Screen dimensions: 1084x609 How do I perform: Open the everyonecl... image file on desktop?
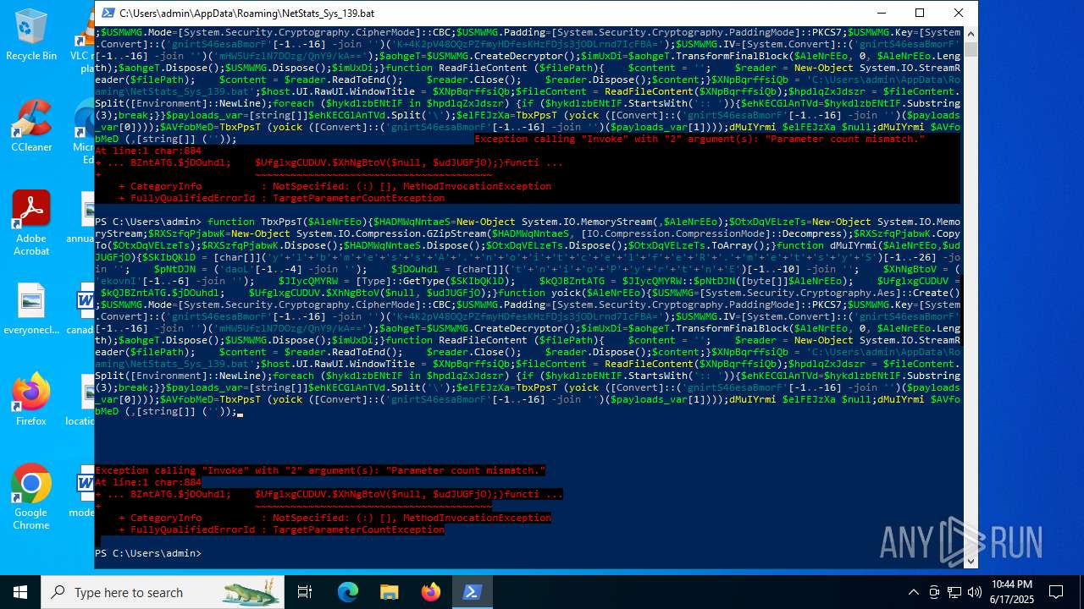31,309
